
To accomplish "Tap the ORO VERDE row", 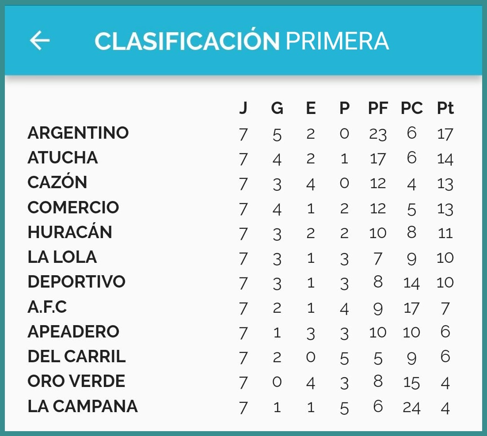I will tap(76, 381).
